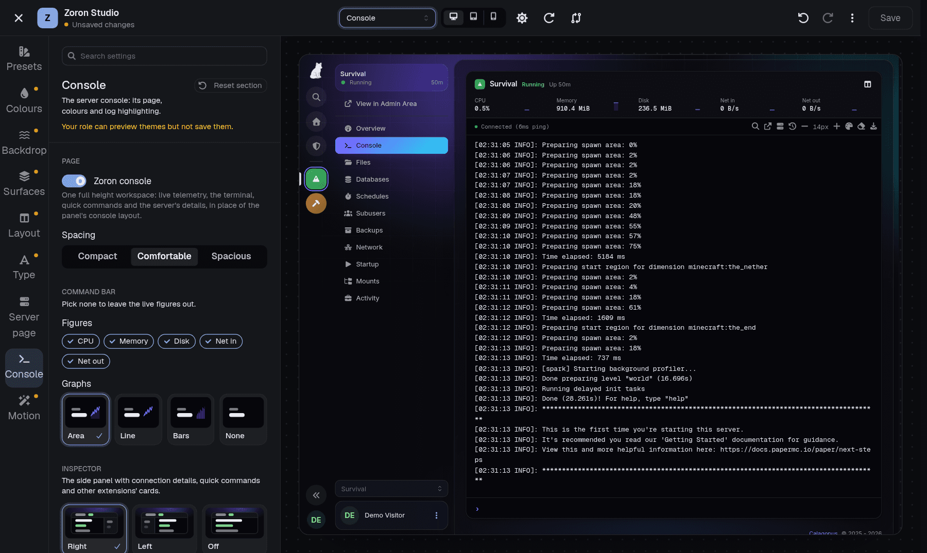Select Spacious spacing
This screenshot has height=553, width=927.
coord(231,257)
